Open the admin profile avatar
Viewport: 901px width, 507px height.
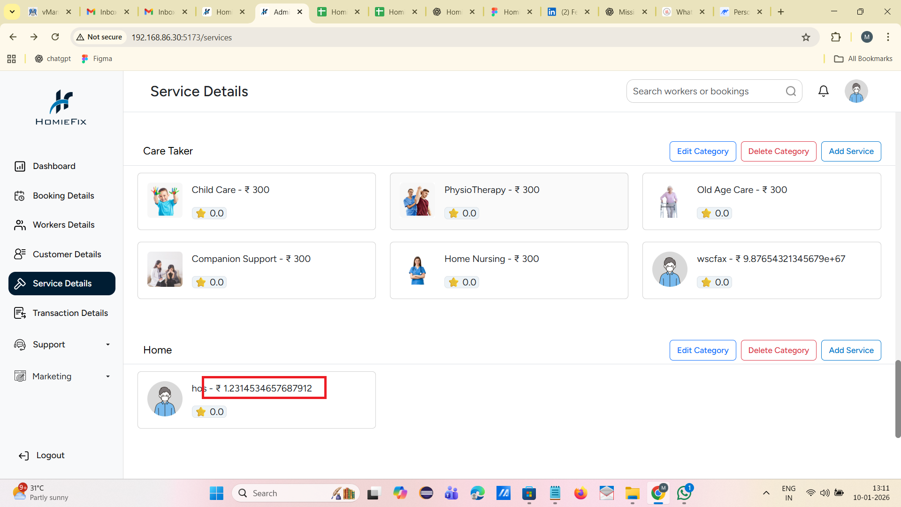coord(856,91)
